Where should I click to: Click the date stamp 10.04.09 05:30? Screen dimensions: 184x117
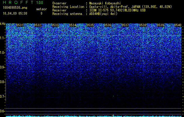click(15, 13)
